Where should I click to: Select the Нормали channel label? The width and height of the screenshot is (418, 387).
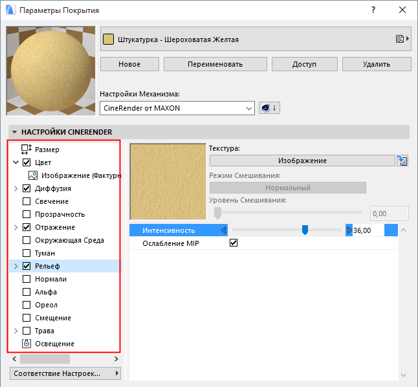coord(50,279)
